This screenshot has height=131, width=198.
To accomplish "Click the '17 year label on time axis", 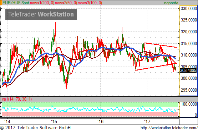I will (x=147, y=121).
